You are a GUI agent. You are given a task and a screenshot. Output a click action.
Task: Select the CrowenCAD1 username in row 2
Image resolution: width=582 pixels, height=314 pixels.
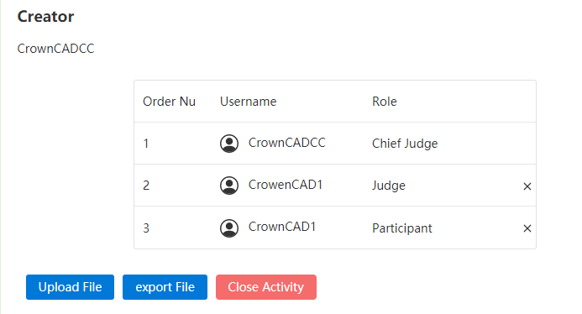286,185
